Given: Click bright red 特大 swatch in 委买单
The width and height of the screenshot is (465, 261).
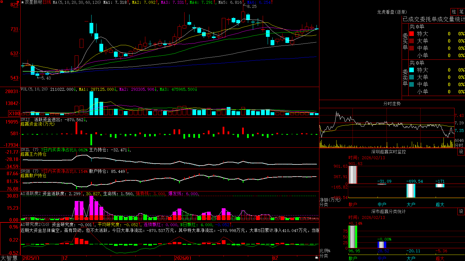Looking at the screenshot, I should click(x=412, y=34).
